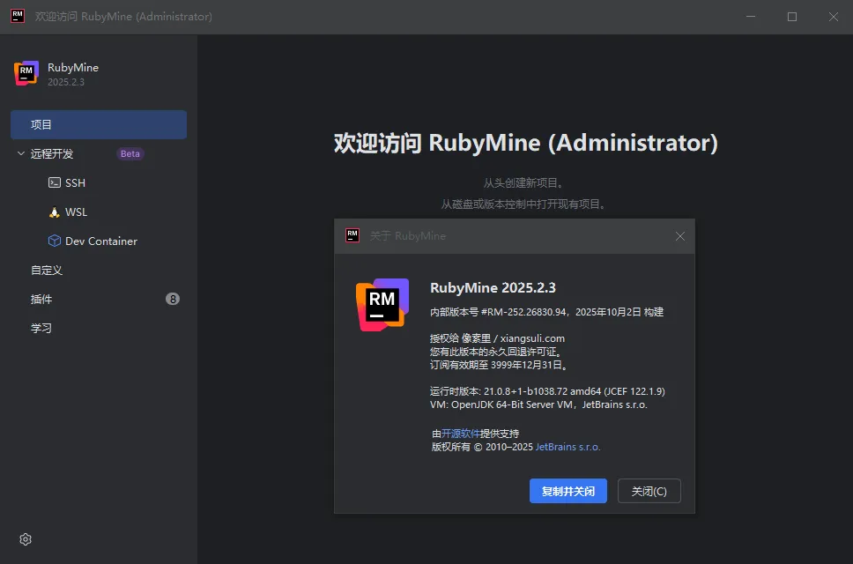Image resolution: width=853 pixels, height=564 pixels.
Task: Select the 项目 tab in the sidebar
Action: [x=98, y=125]
